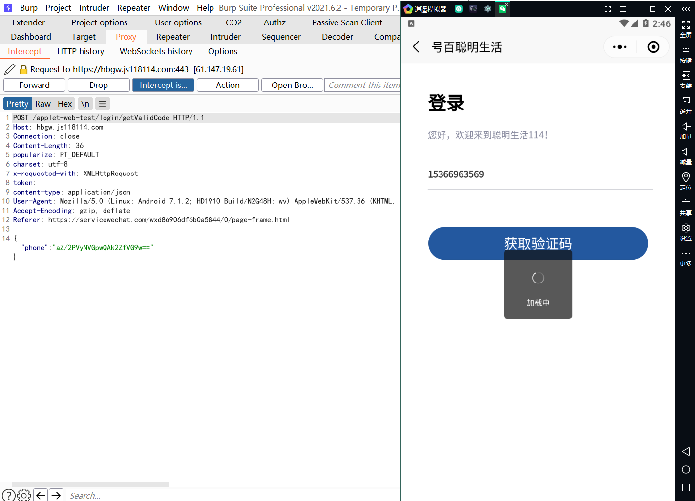Go to previous search match arrow
Viewport: 695px width, 501px height.
pyautogui.click(x=41, y=495)
